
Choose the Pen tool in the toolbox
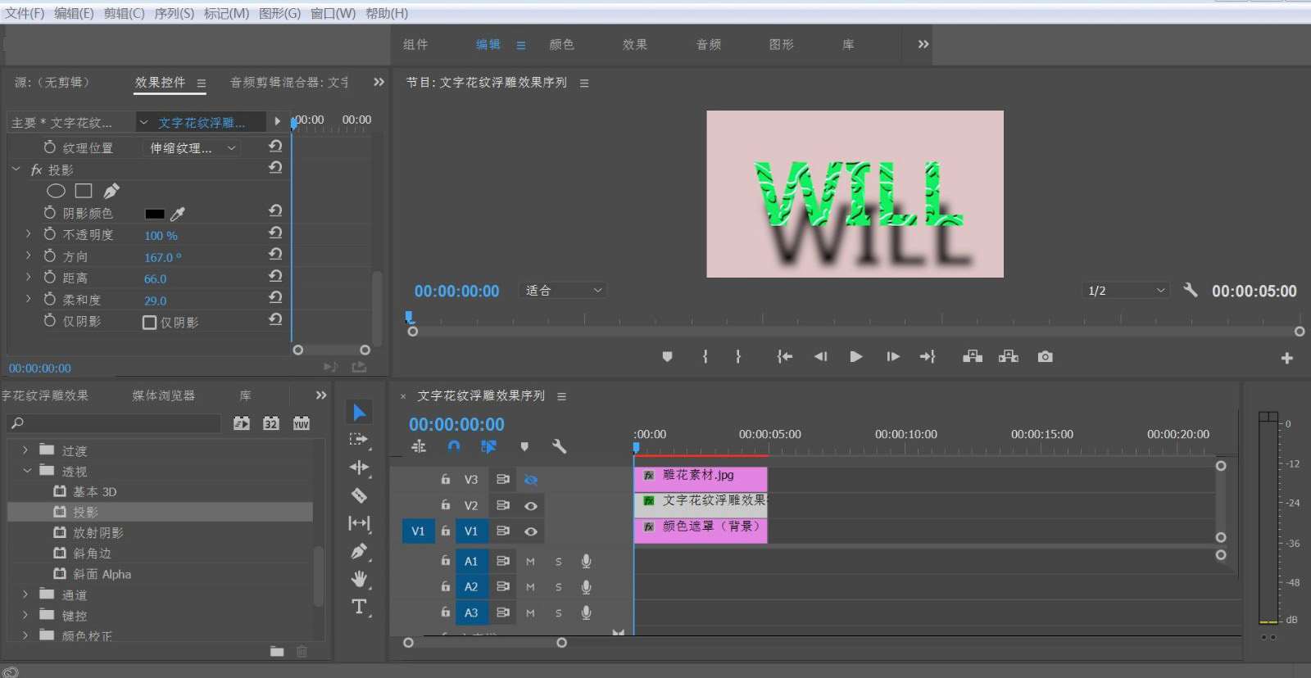359,551
